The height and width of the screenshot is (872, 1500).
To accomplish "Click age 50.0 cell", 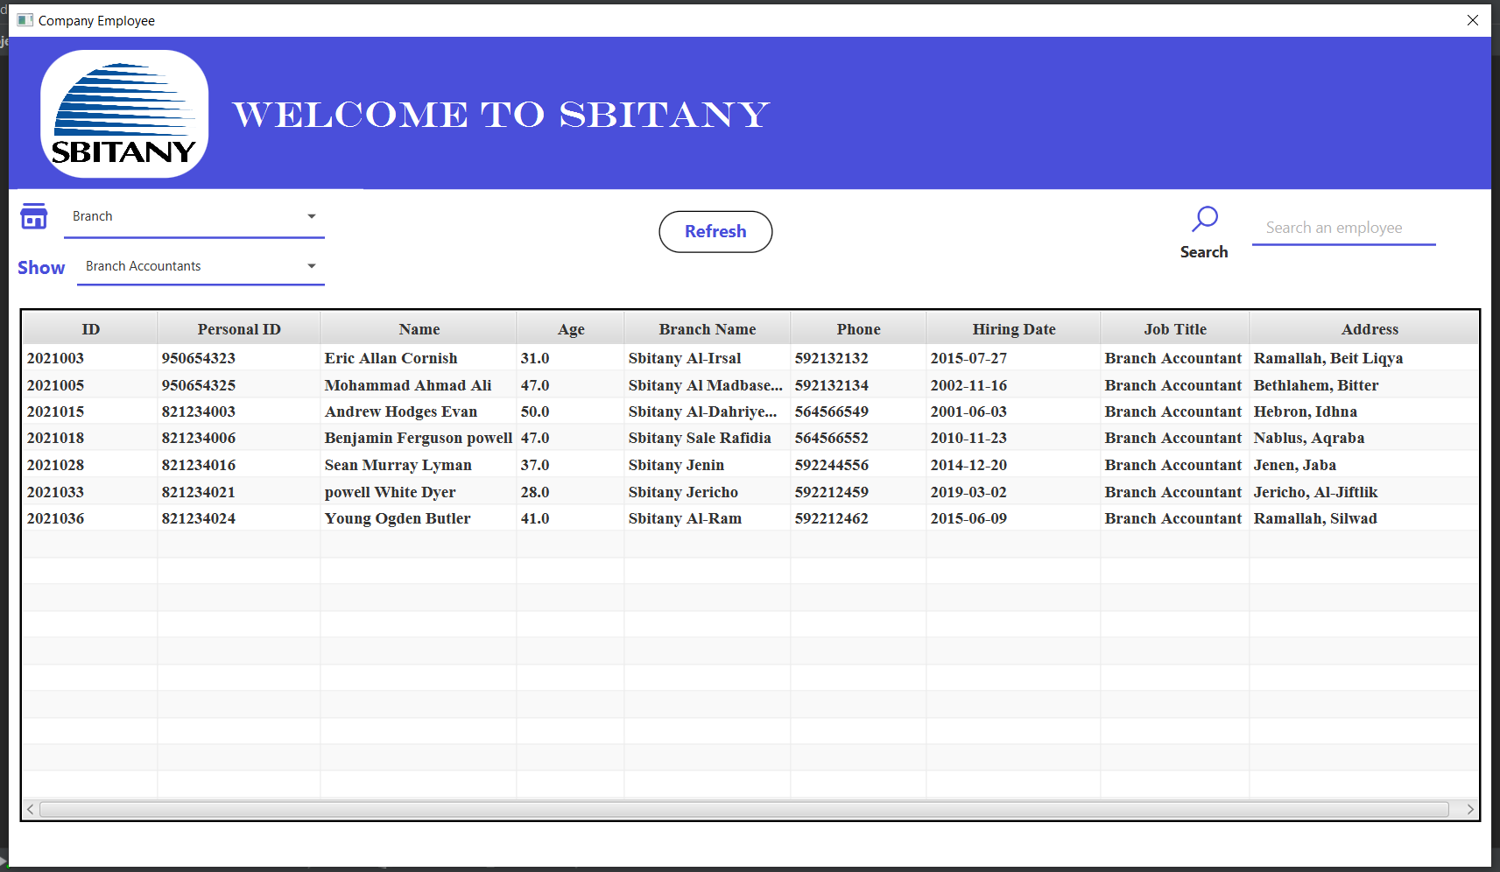I will (x=571, y=411).
